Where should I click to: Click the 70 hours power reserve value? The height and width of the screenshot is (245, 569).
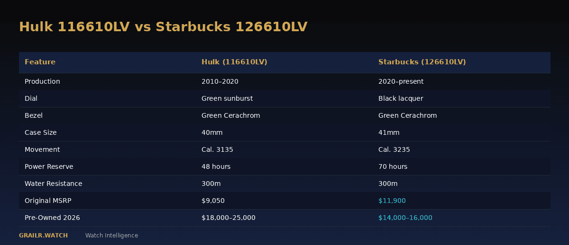coord(393,166)
